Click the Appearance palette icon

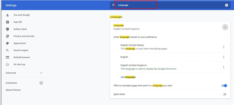tap(8, 43)
